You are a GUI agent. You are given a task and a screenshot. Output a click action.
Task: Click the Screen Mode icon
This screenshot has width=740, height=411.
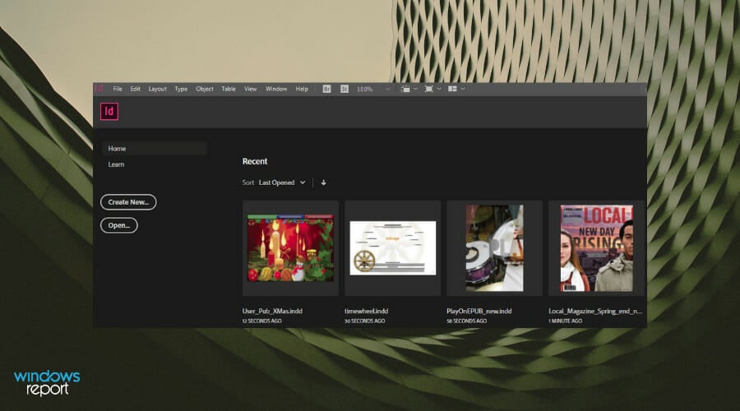428,89
